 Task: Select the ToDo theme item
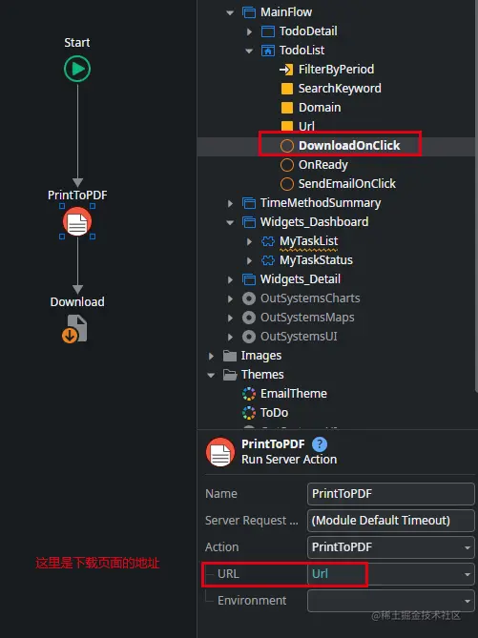click(265, 413)
